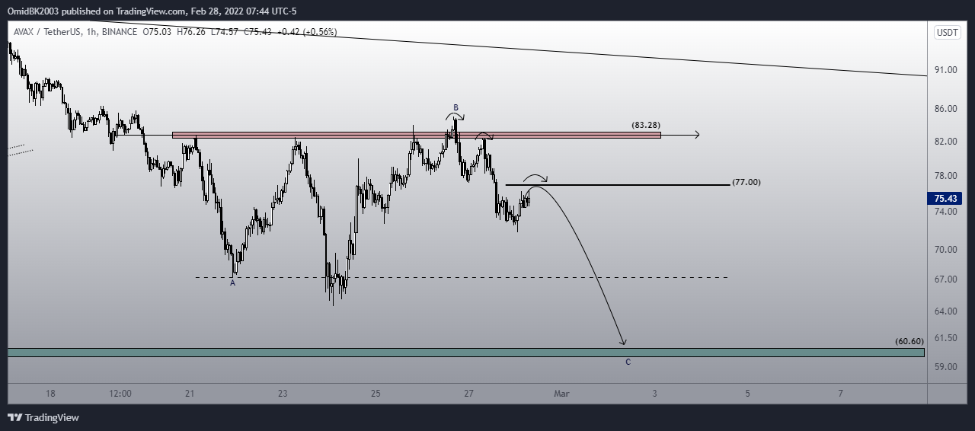
Task: Click the (77.00) level label
Action: point(746,183)
